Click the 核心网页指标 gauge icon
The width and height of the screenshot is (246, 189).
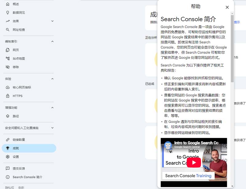point(7,87)
